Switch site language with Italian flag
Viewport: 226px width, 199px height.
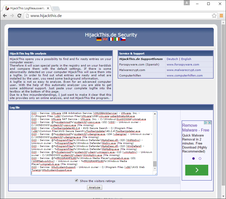coord(117,39)
